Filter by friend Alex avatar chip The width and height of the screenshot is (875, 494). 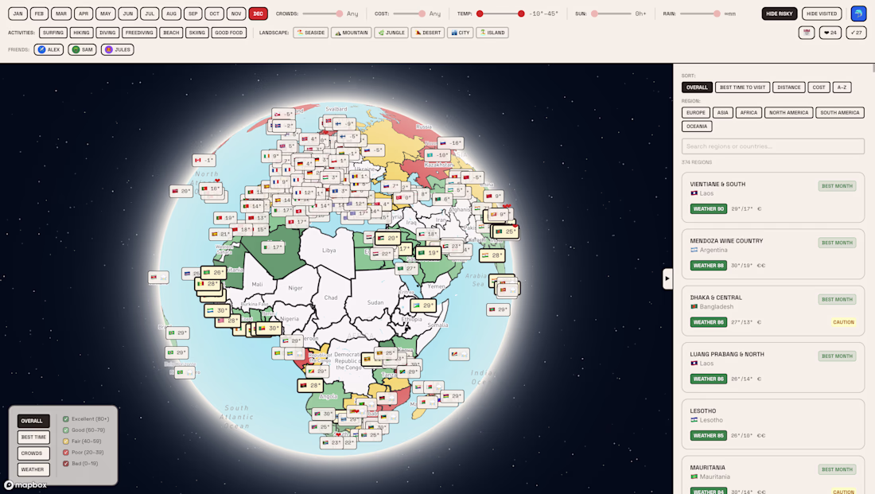pyautogui.click(x=49, y=49)
